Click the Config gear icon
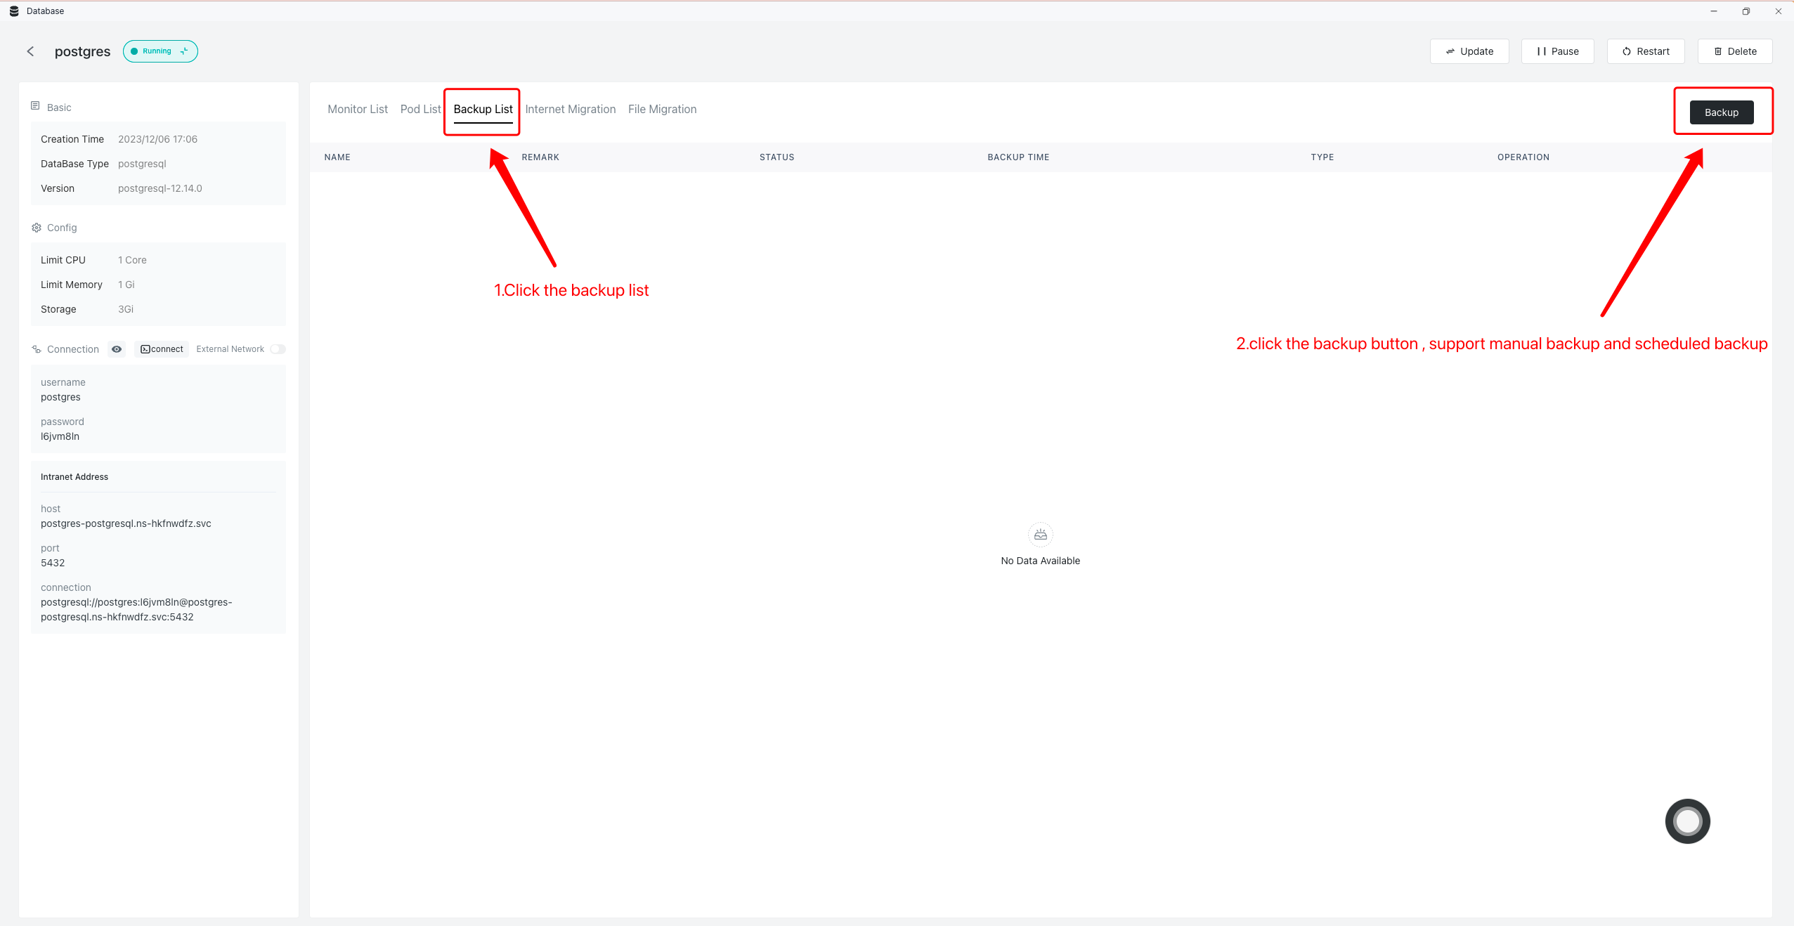Viewport: 1794px width, 926px height. click(37, 228)
